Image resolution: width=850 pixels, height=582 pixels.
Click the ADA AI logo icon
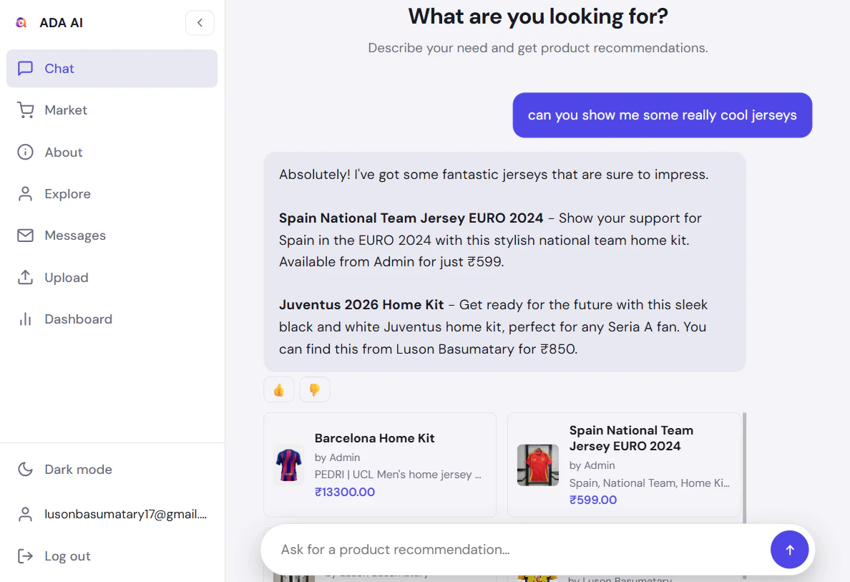coord(21,23)
